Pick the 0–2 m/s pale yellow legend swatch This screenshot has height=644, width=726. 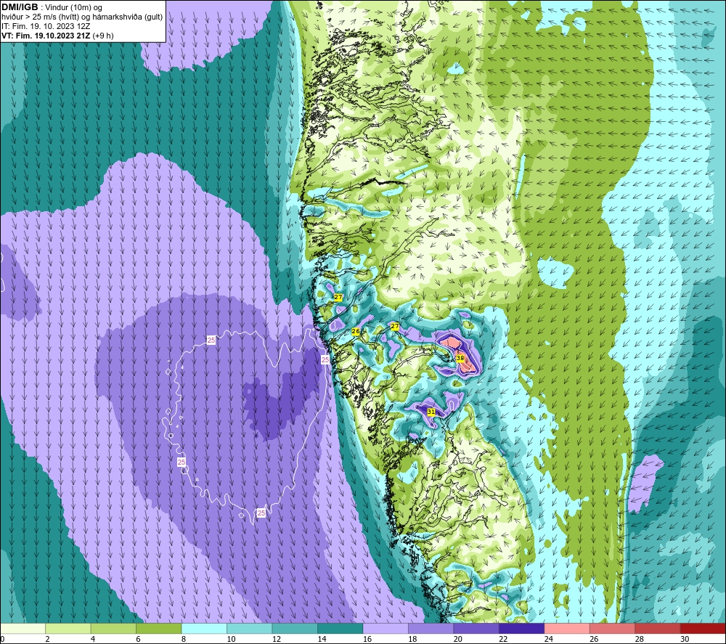pos(23,628)
